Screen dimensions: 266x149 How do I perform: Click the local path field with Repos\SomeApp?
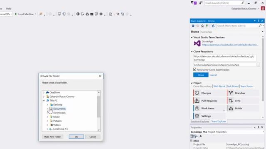225,65
